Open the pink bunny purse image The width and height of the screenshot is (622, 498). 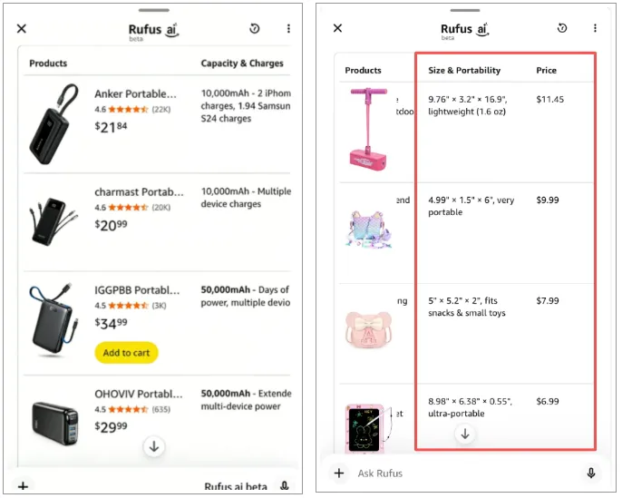pos(367,329)
